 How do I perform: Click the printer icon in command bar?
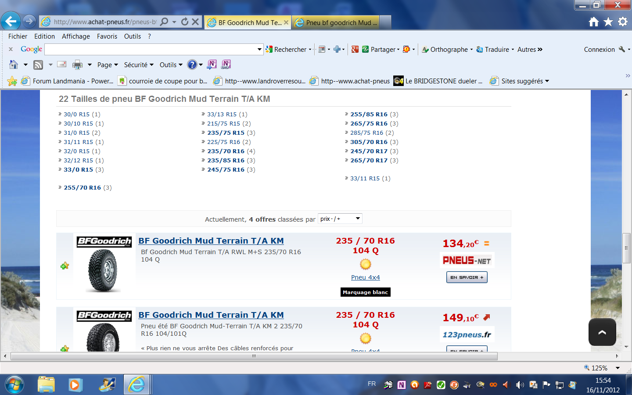[x=77, y=65]
